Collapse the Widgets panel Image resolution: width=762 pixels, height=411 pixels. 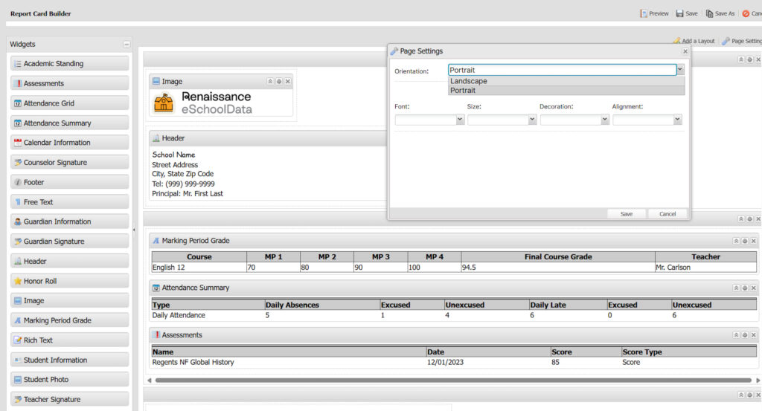[x=127, y=45]
